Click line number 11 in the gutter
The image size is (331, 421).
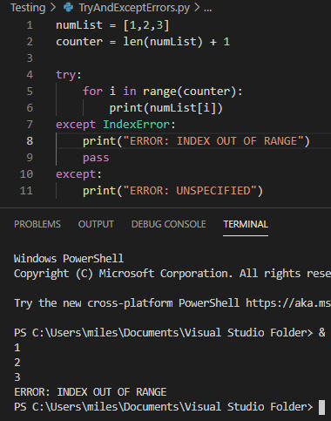pos(26,191)
